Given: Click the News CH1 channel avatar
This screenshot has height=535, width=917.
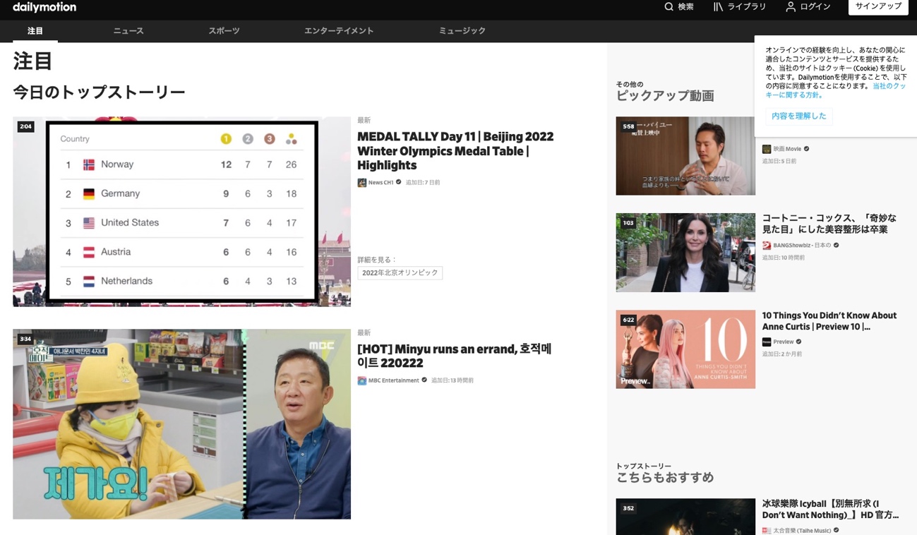Looking at the screenshot, I should tap(361, 183).
